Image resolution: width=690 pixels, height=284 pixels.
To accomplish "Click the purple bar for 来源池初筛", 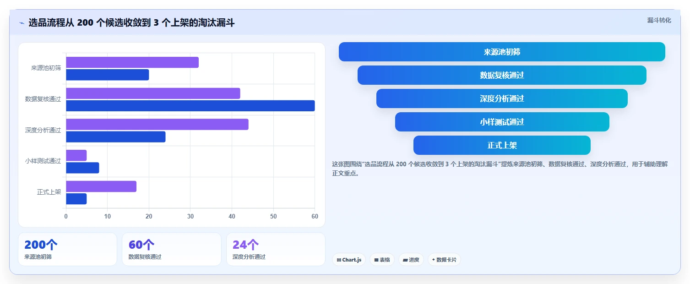I will 132,62.
